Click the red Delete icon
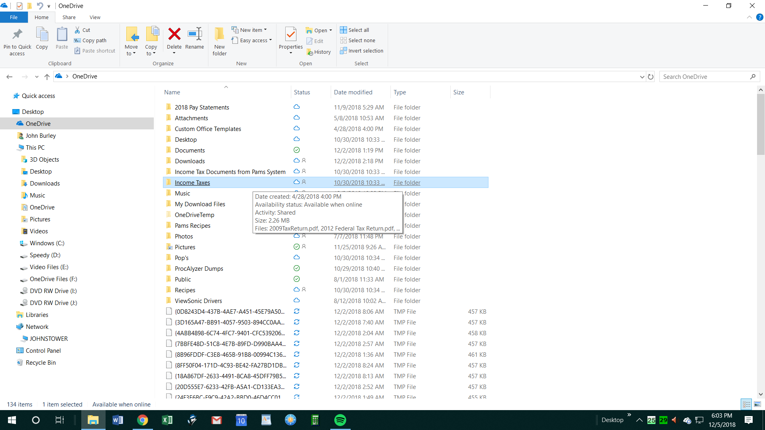Image resolution: width=765 pixels, height=430 pixels. coord(174,34)
